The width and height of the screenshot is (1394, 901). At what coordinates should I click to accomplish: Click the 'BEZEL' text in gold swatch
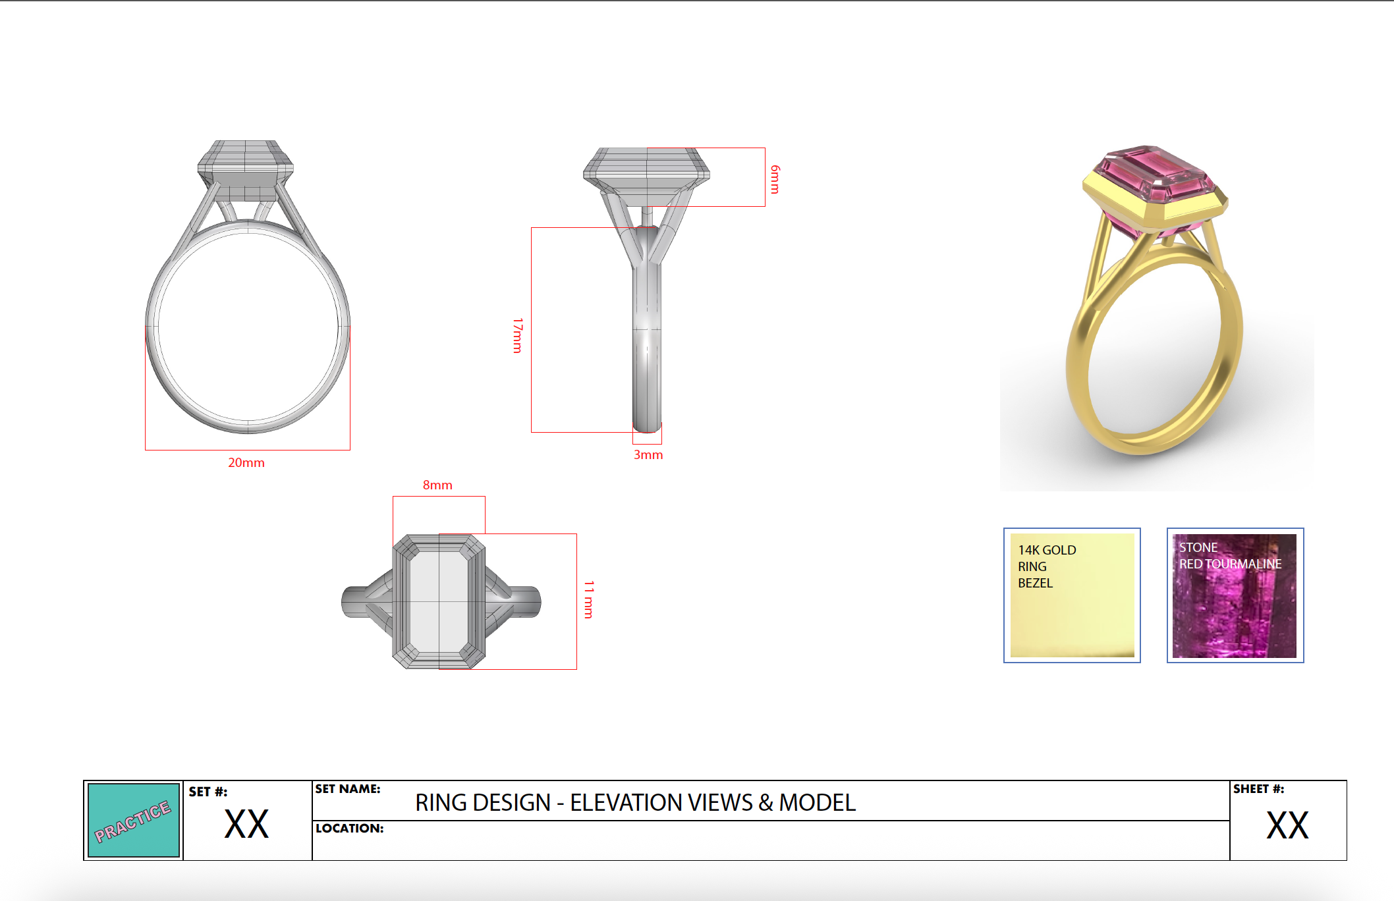pos(1035,583)
